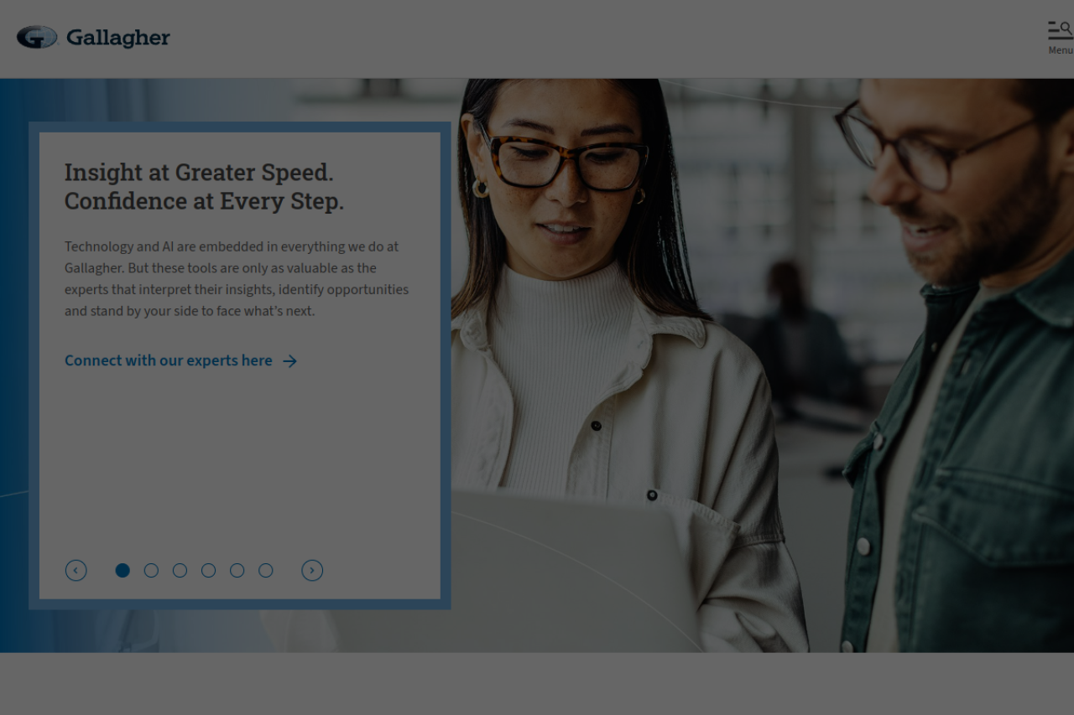This screenshot has height=715, width=1074.
Task: Go to the previous carousel slide arrow
Action: pyautogui.click(x=76, y=571)
